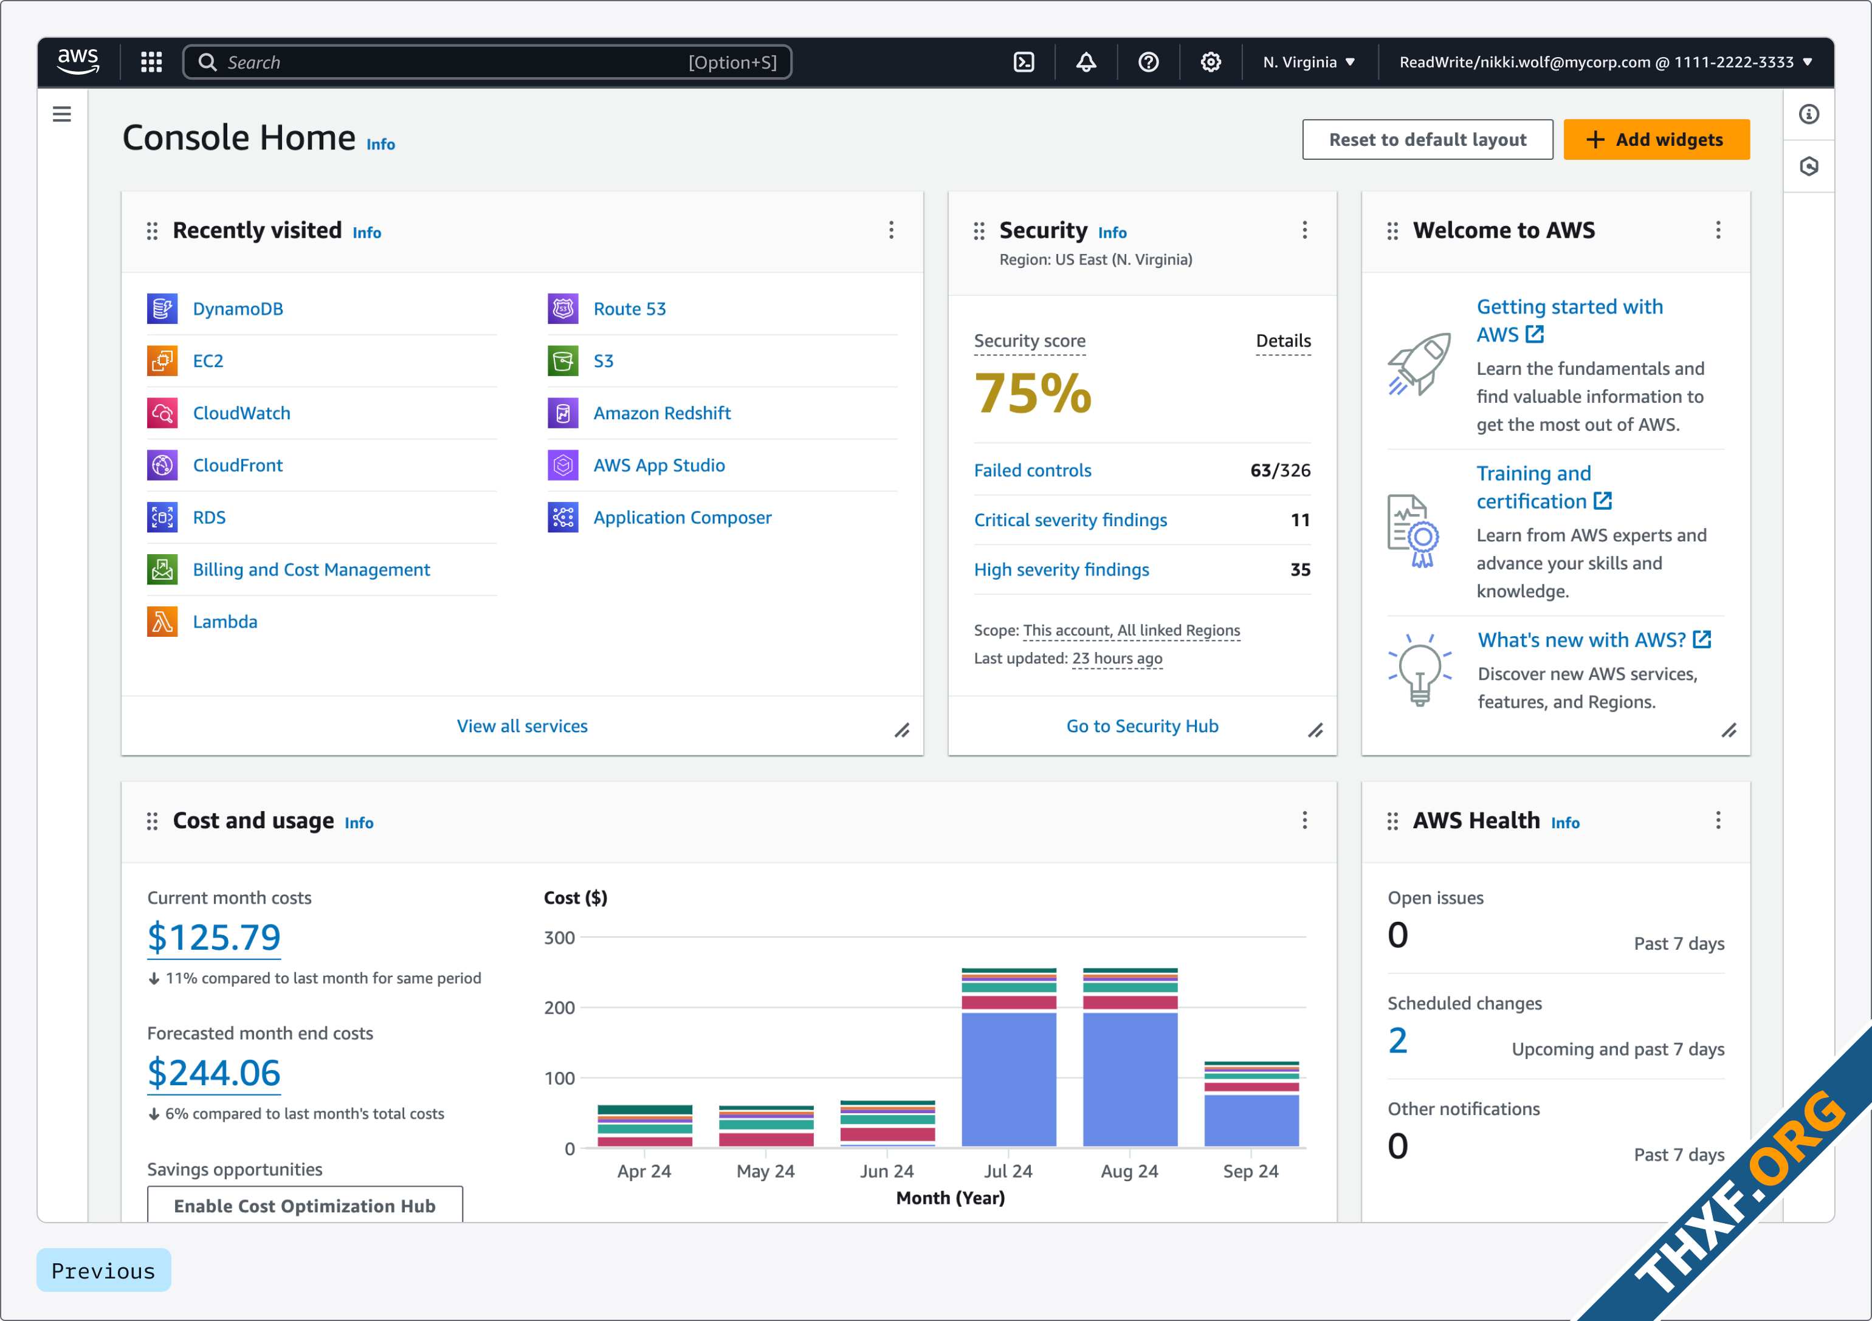This screenshot has width=1872, height=1321.
Task: Grab the Welcome to AWS drag handle
Action: point(1392,232)
